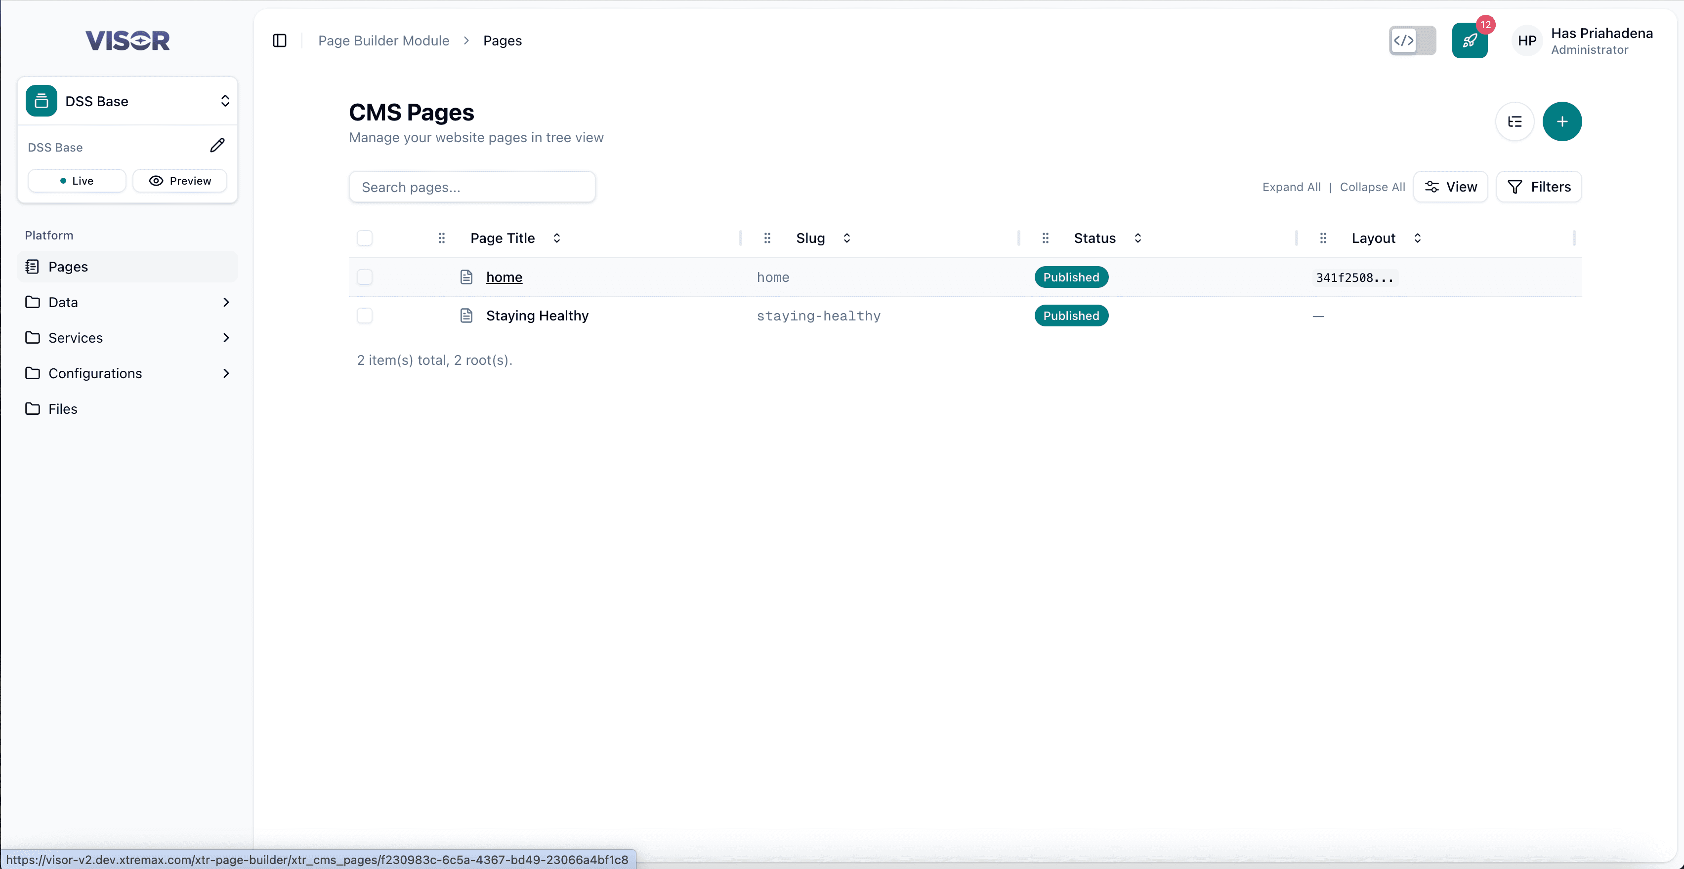Click the pencil icon to edit DSS Base

218,145
